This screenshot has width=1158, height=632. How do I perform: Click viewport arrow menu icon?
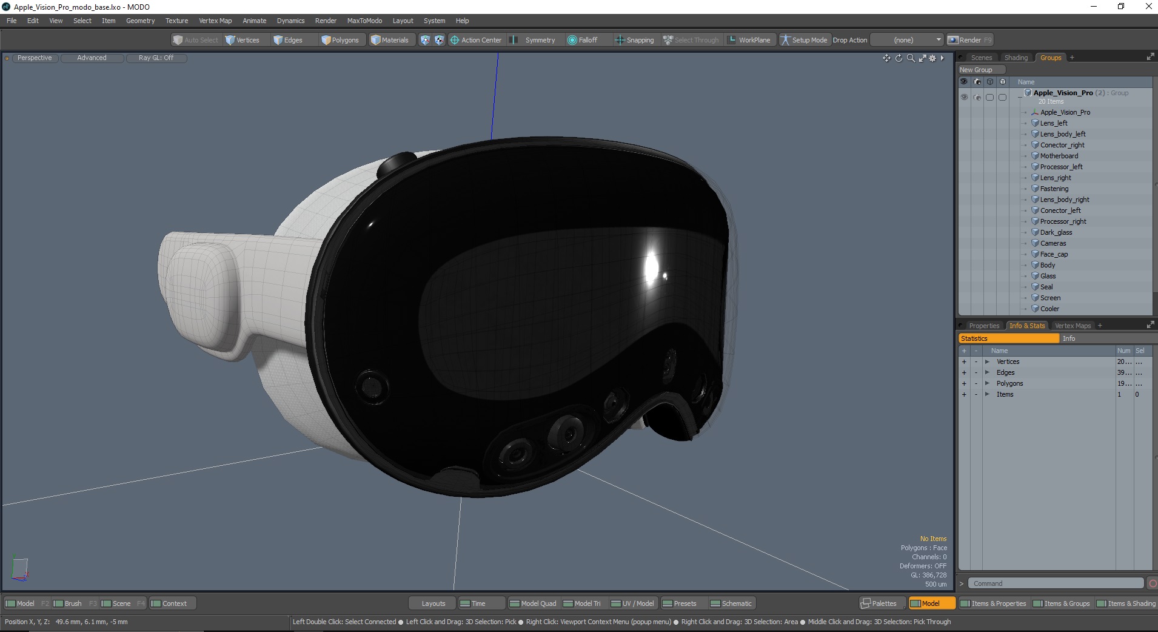[x=942, y=58]
